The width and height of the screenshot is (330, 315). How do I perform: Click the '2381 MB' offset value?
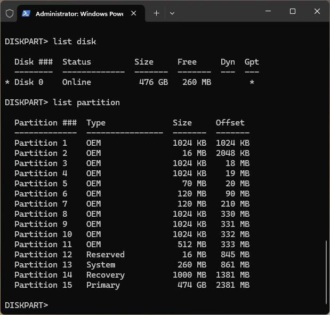(232, 285)
